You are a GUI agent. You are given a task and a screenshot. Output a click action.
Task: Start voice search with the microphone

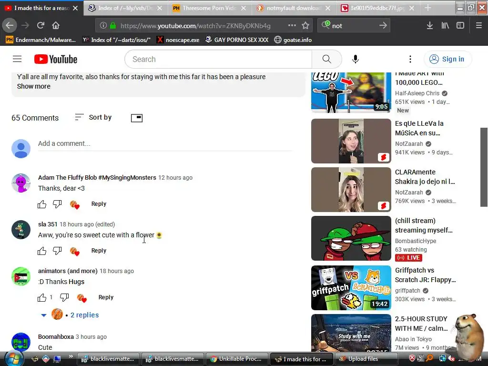(355, 59)
